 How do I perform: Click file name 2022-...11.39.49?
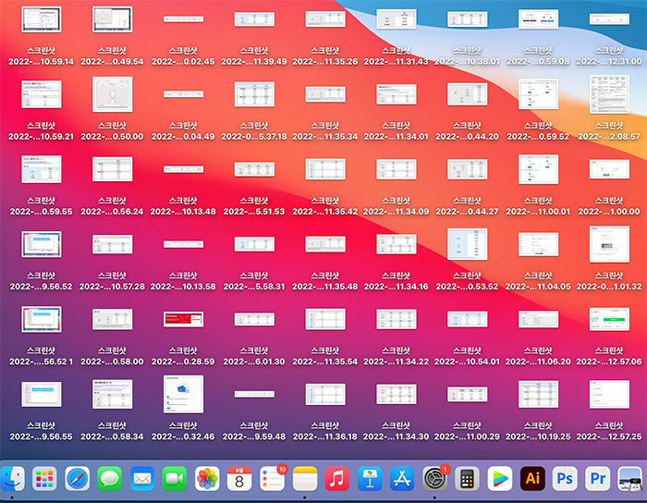254,61
